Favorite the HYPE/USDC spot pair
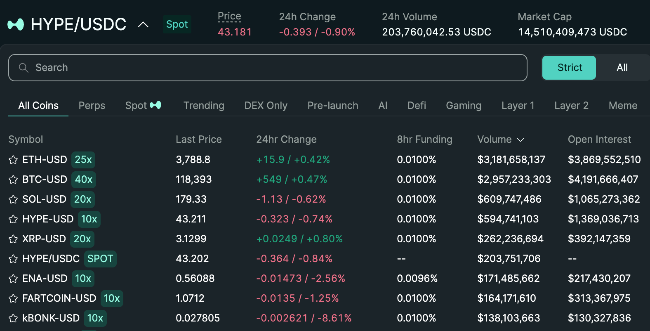650x331 pixels. point(13,259)
